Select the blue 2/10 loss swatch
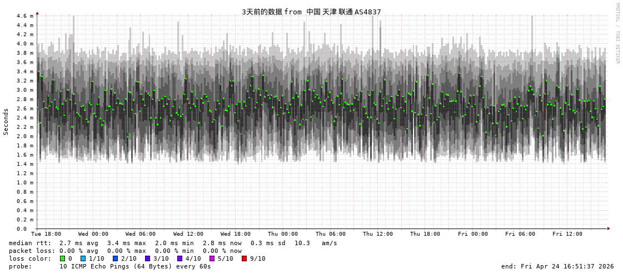Image resolution: width=623 pixels, height=274 pixels. (115, 258)
